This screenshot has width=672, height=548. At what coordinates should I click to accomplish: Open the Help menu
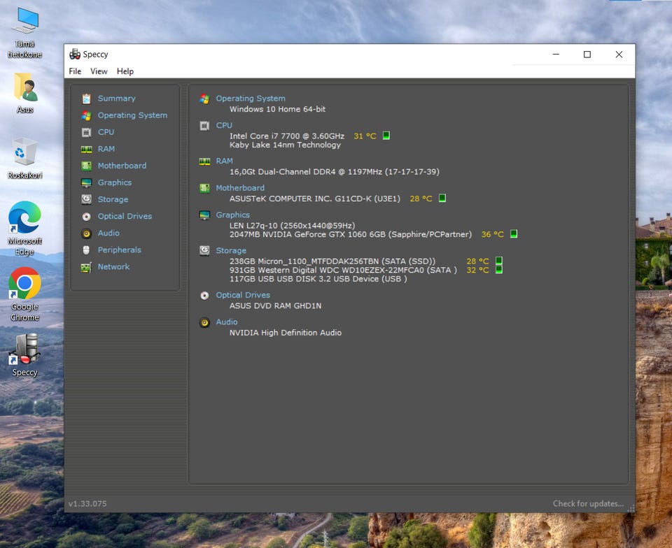point(125,71)
